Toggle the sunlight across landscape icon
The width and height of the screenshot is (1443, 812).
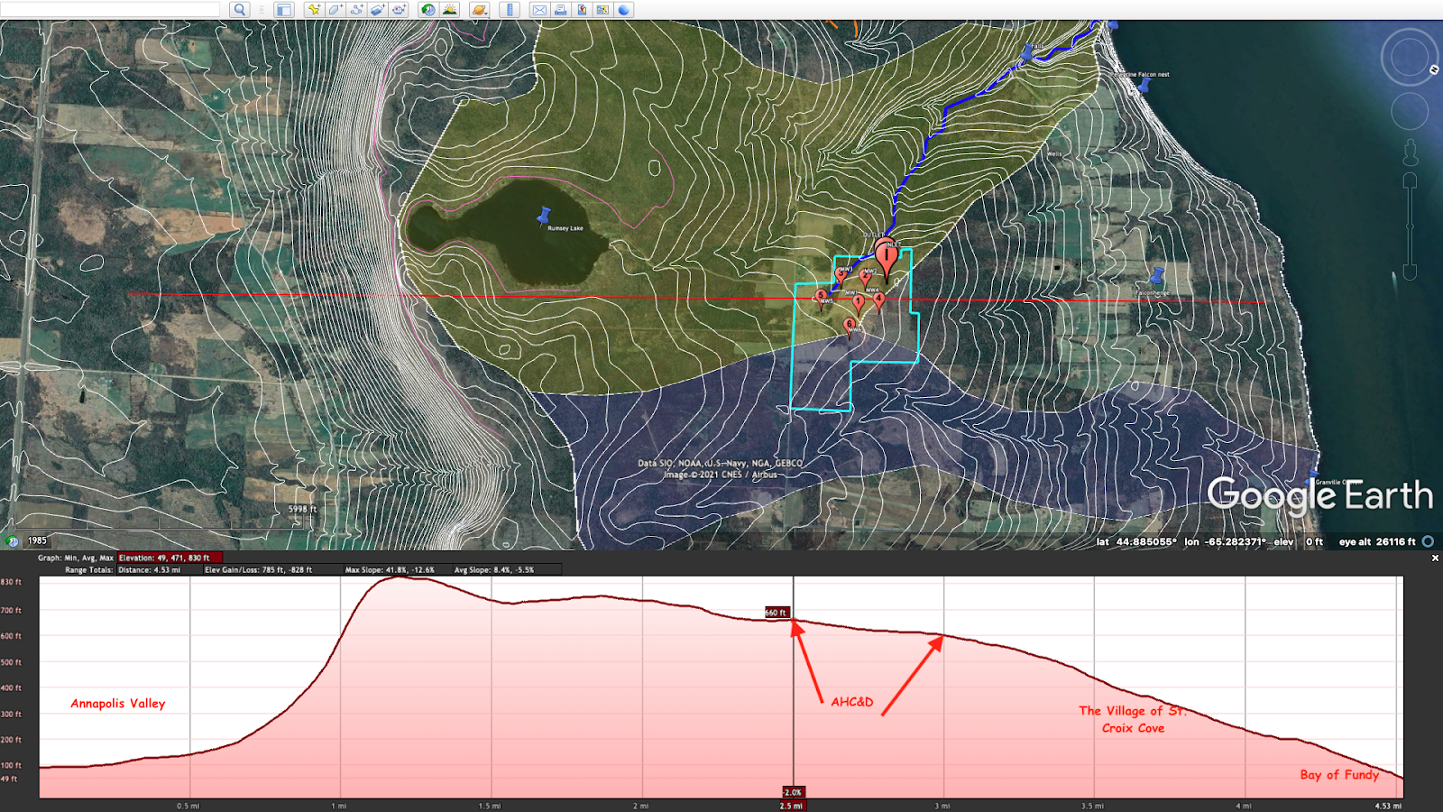coord(450,10)
